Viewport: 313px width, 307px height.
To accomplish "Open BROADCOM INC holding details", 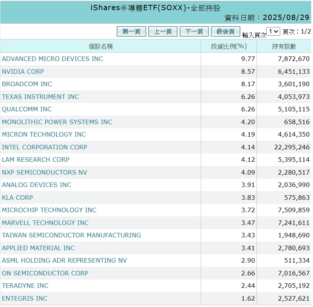I will pyautogui.click(x=27, y=84).
